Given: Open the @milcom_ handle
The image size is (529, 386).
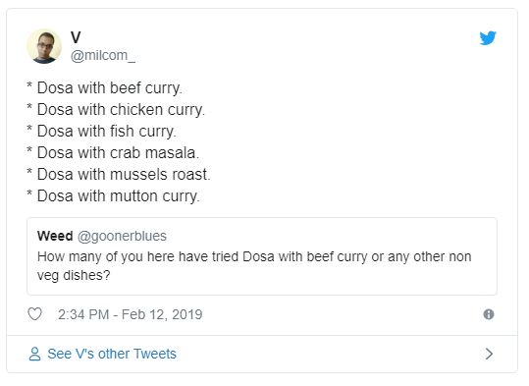Looking at the screenshot, I should 103,55.
